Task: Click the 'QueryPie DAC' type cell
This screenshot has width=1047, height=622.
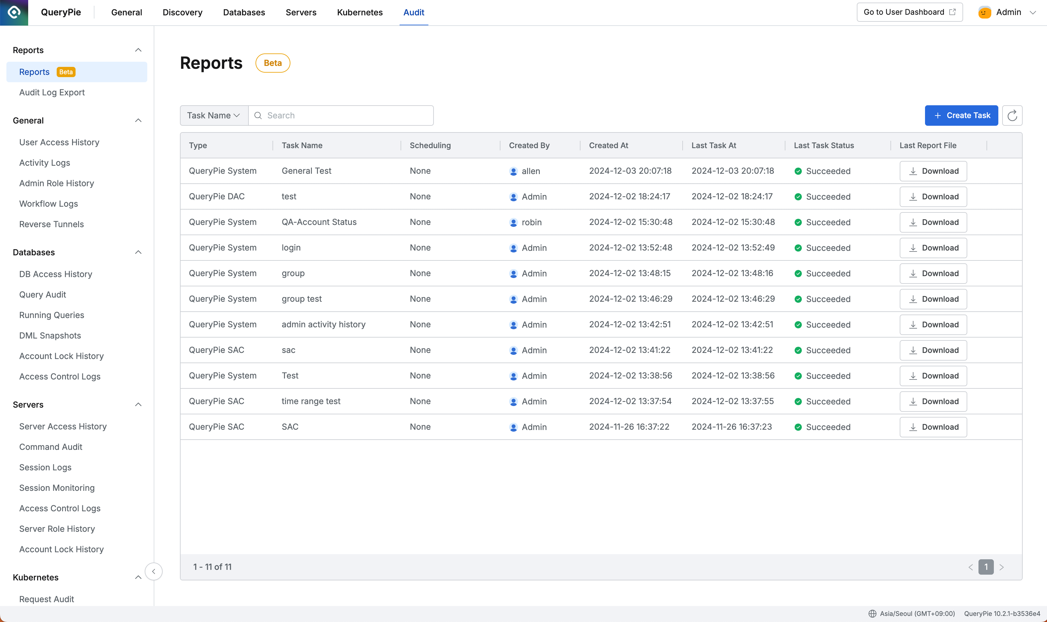Action: tap(216, 196)
